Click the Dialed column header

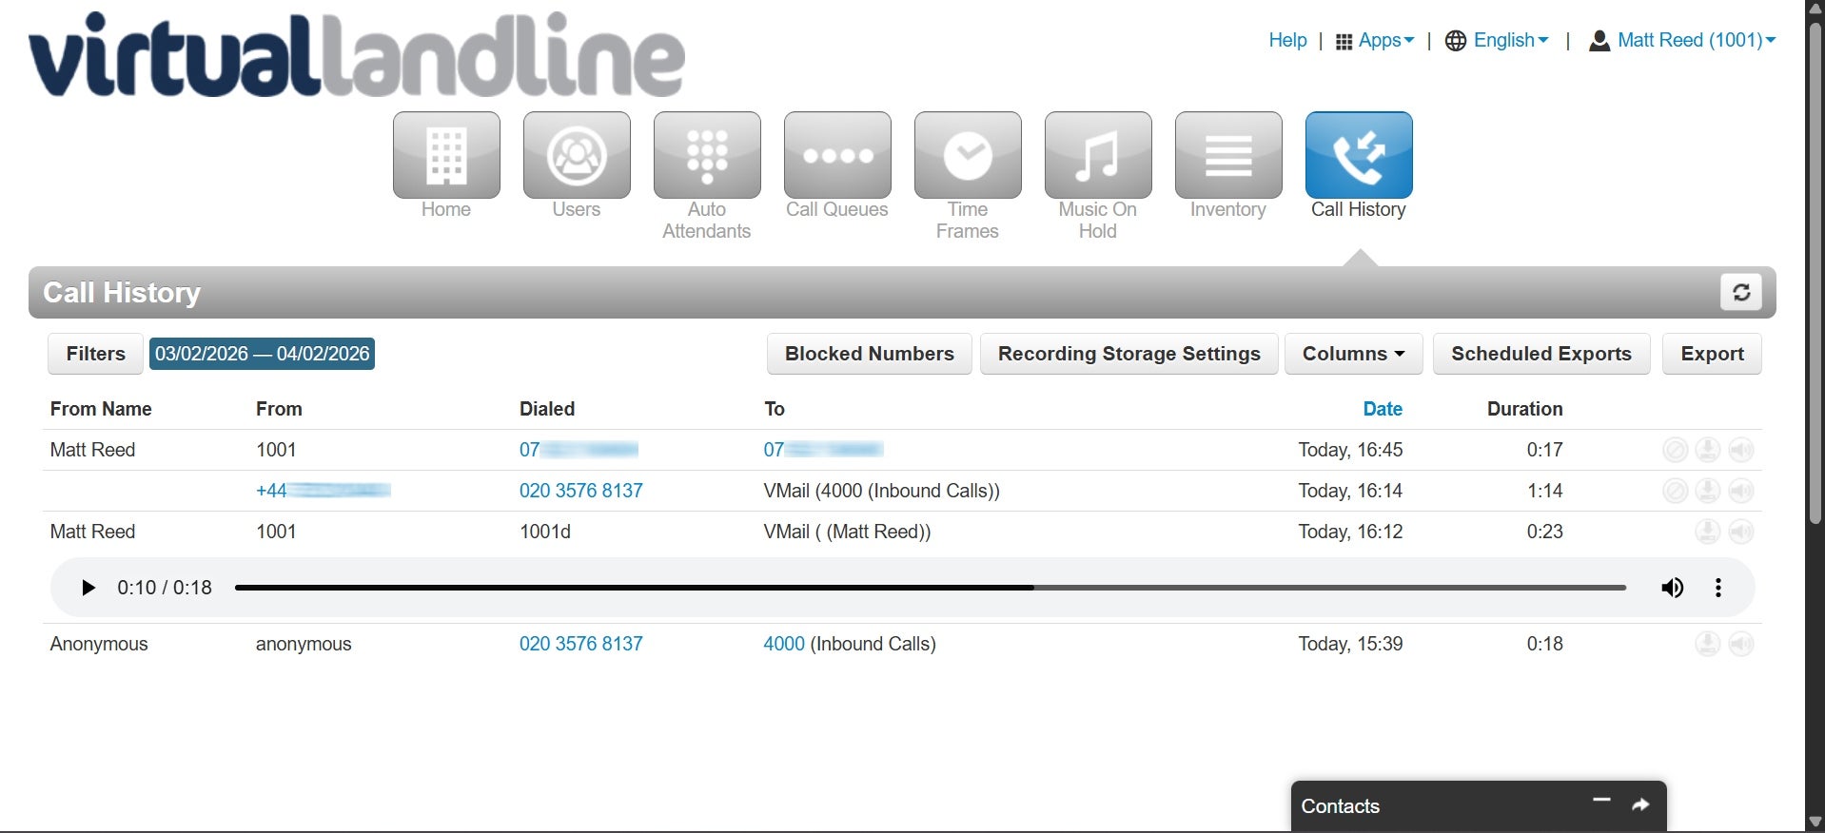point(547,409)
